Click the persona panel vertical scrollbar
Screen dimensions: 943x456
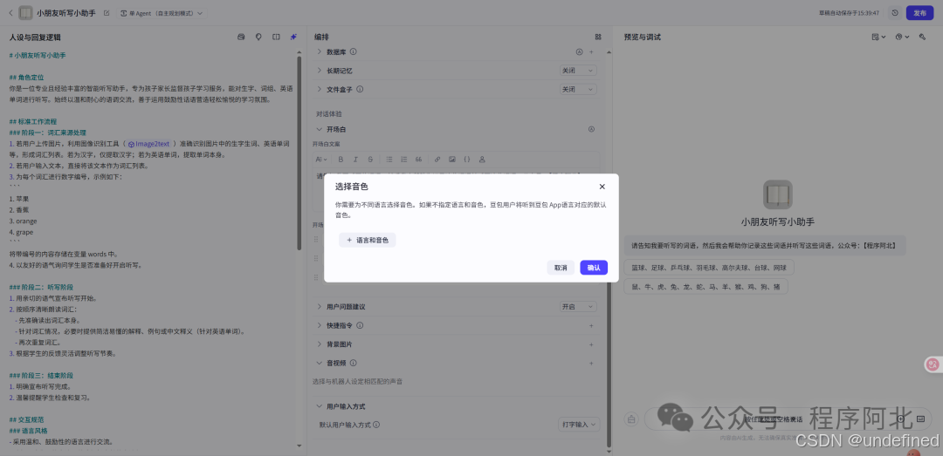[299, 153]
